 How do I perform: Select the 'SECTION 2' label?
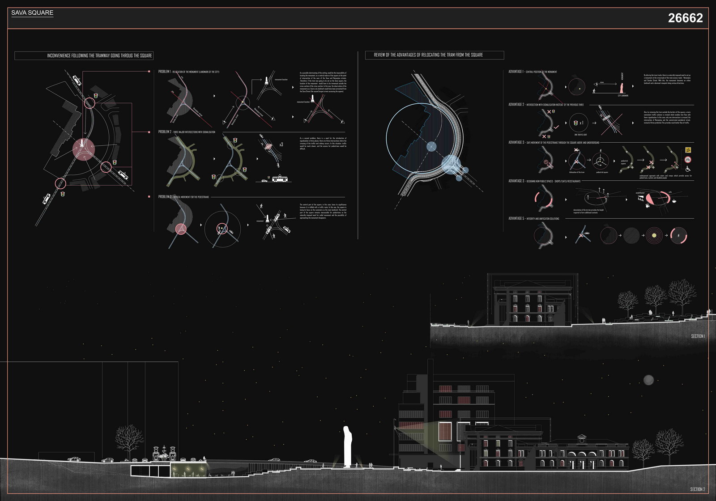point(697,489)
